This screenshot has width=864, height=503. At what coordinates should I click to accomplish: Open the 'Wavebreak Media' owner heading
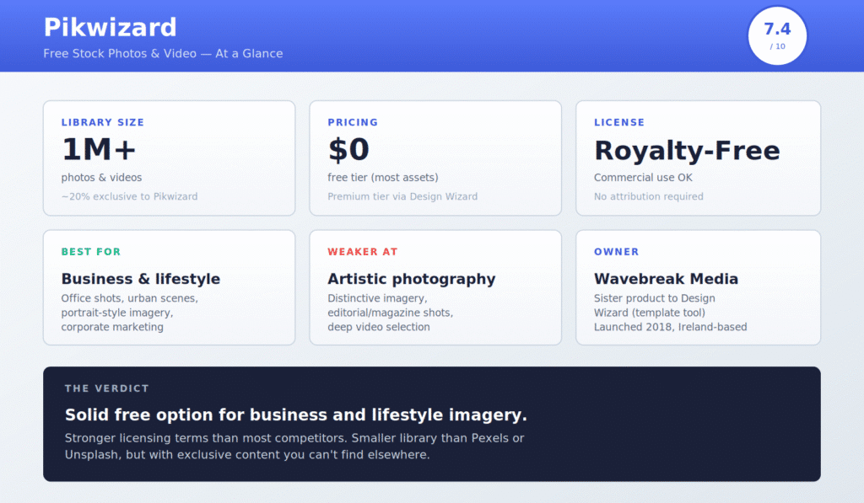click(666, 279)
